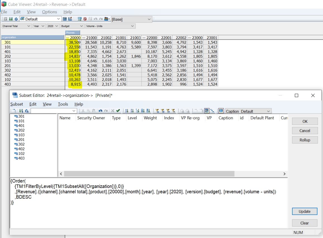Click inside the MDX expression text box
Viewport: 323px width, 238px height.
point(148,203)
